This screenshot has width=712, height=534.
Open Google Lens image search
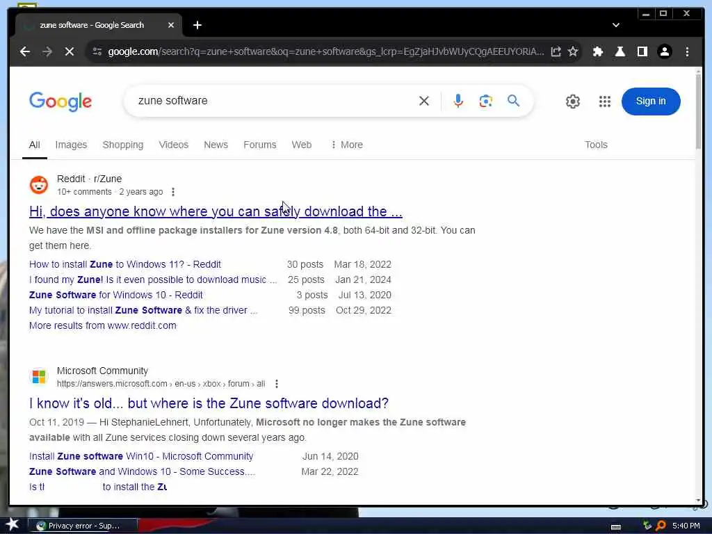click(485, 101)
